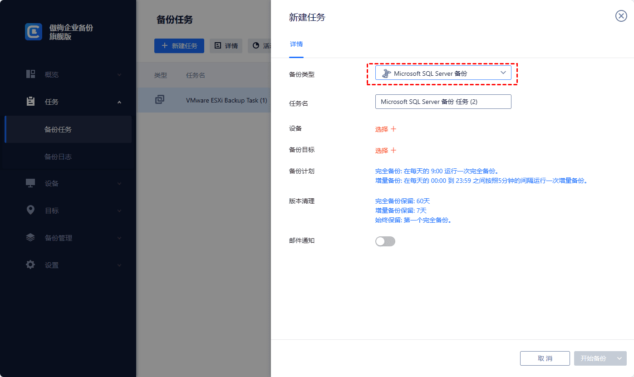Screen dimensions: 634x377
Task: Click the 取消 button
Action: pyautogui.click(x=545, y=358)
